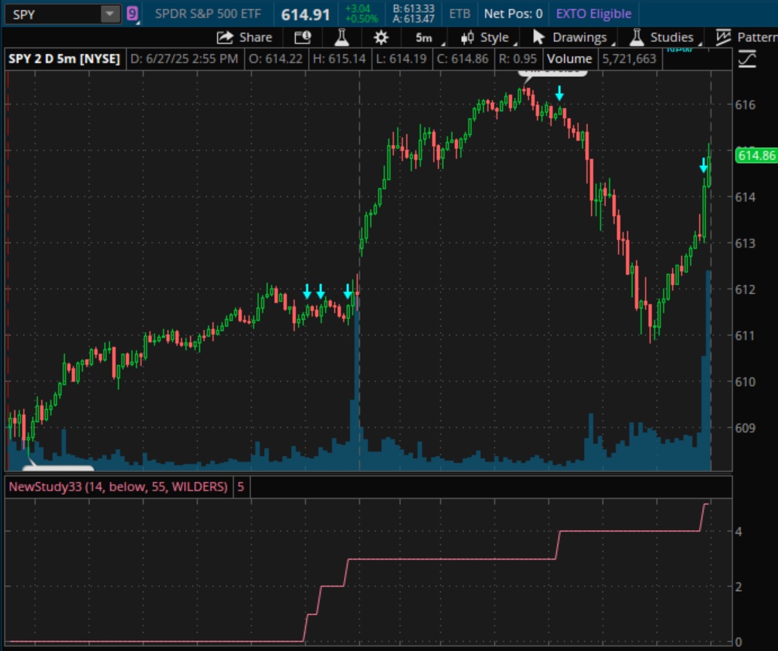Click the Studies flask icon
This screenshot has width=778, height=651.
pos(636,38)
